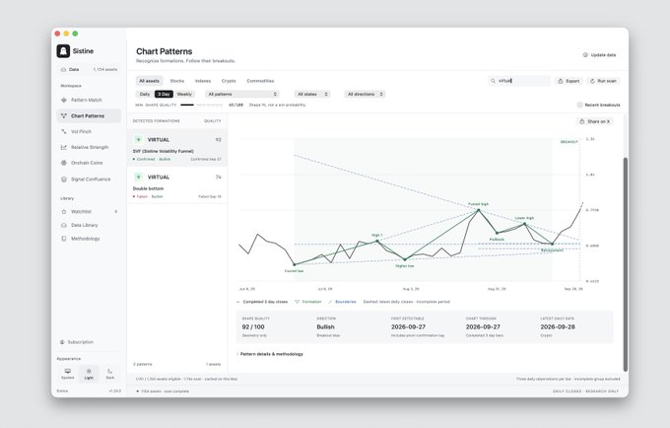
Task: Click the Data Library icon
Action: [x=64, y=225]
